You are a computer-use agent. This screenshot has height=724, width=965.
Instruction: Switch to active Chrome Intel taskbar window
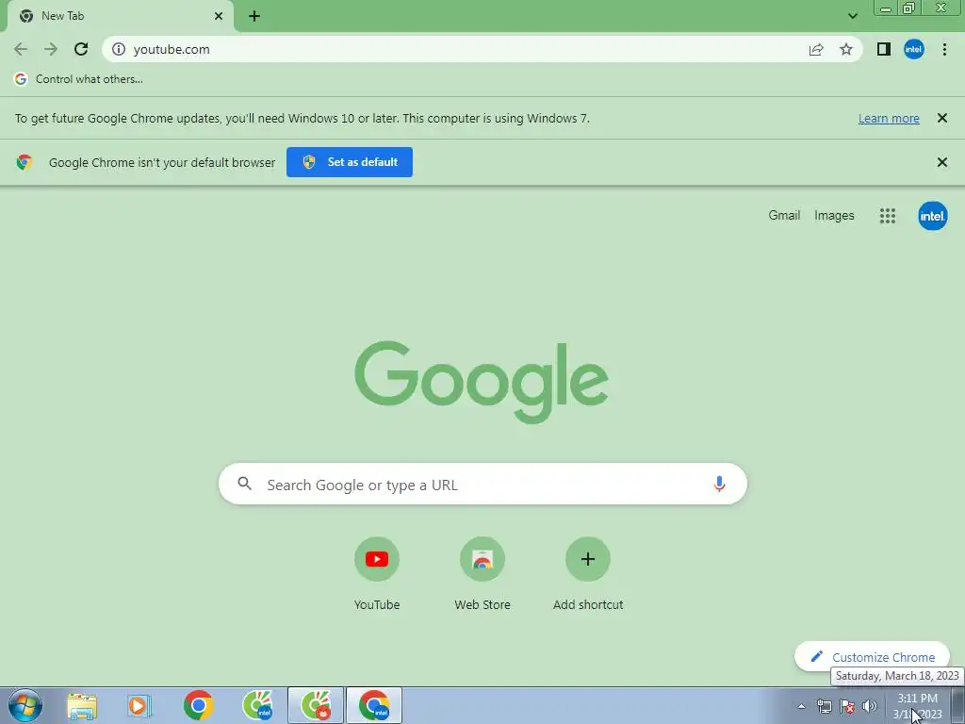374,705
